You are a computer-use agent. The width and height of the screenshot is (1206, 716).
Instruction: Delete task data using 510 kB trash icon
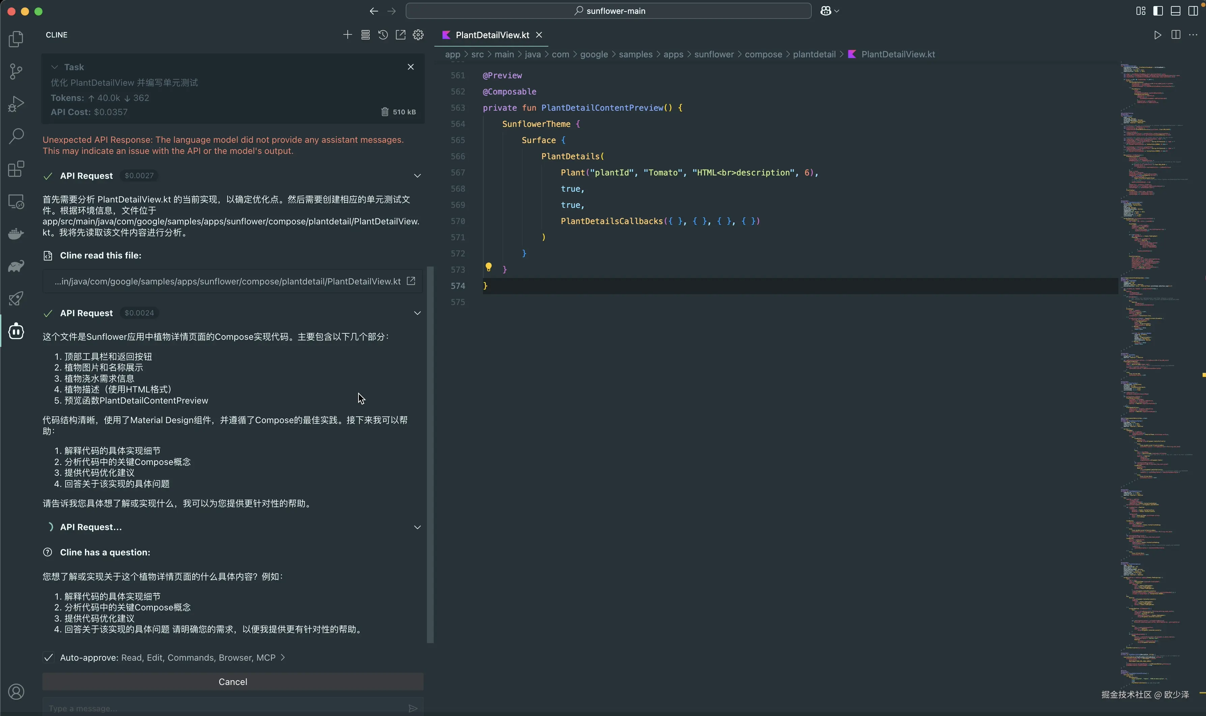[385, 112]
